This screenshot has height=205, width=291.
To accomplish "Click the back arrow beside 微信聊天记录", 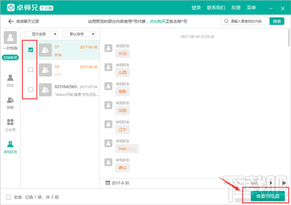I will (11, 21).
